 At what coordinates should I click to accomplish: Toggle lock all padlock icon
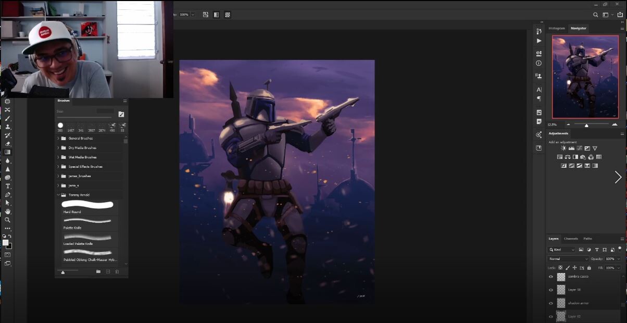(589, 267)
